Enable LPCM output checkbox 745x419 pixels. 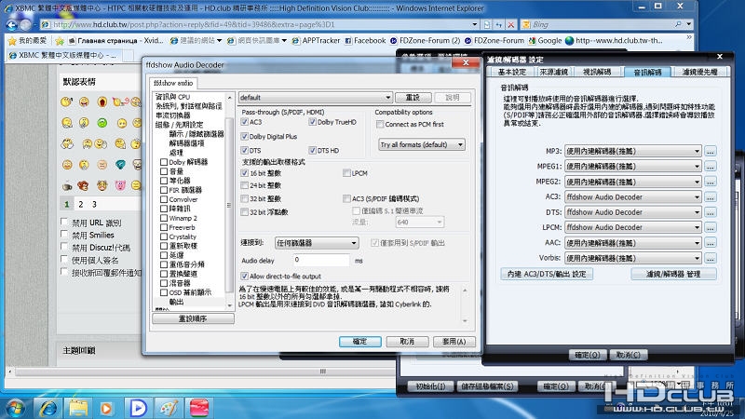coord(346,173)
